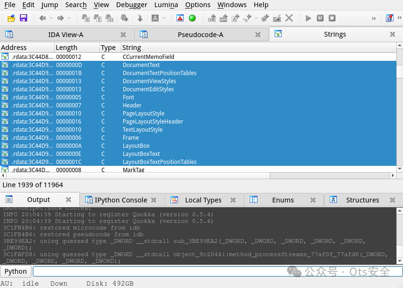Click the convert-to-code toolbar icon
Viewport: 403px width, 288px height.
click(x=212, y=18)
